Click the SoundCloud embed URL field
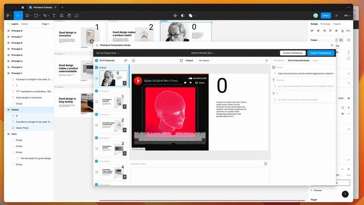This screenshot has height=205, width=364. point(305,73)
